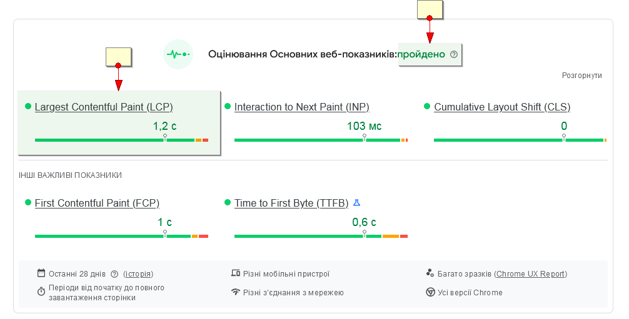Click the mobile devices icon

pos(236,273)
